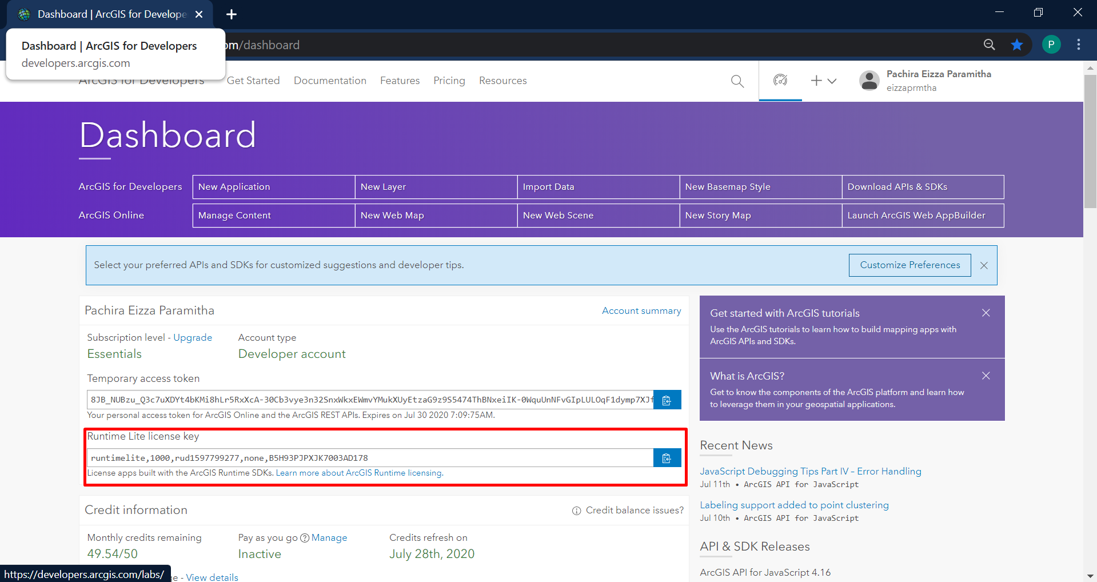The image size is (1097, 582).
Task: Click the Credit balance issues link
Action: [635, 510]
